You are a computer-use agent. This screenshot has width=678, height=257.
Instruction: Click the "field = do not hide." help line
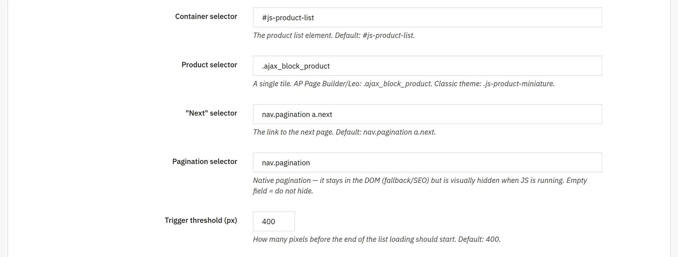[283, 191]
